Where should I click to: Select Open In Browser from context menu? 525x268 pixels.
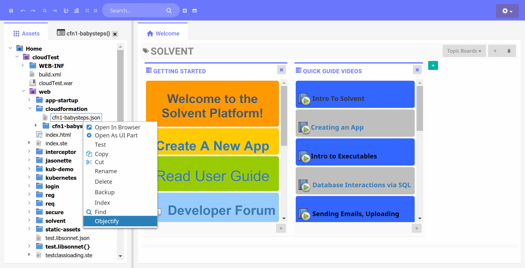tap(117, 127)
